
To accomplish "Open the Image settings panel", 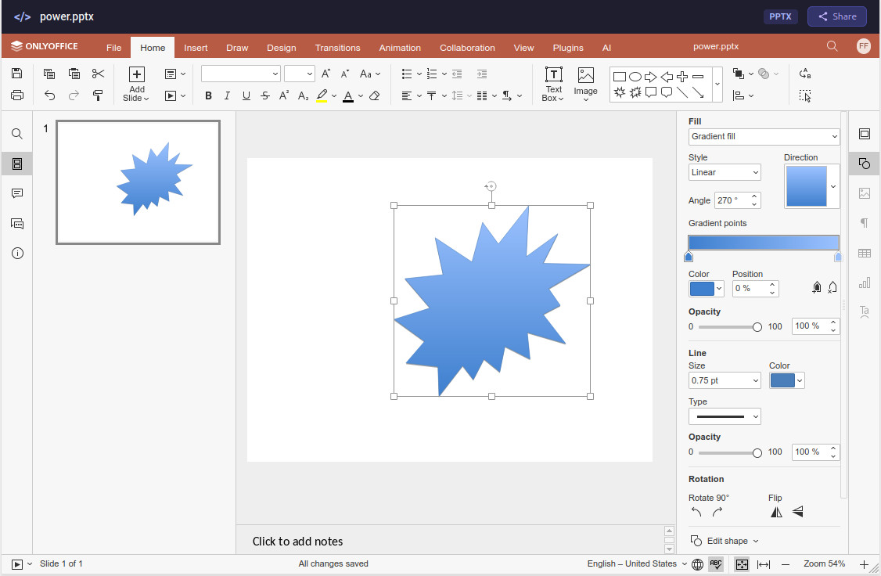I will tap(864, 193).
